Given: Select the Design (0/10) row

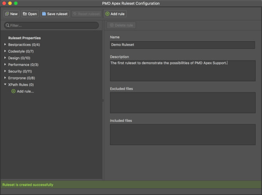Looking at the screenshot, I should [19, 58].
